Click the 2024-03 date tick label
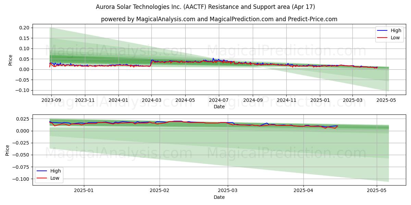This screenshot has height=205, width=411. coord(152,101)
